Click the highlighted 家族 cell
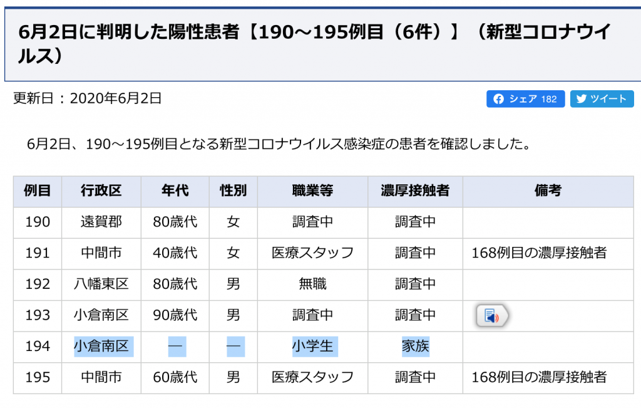 click(415, 346)
